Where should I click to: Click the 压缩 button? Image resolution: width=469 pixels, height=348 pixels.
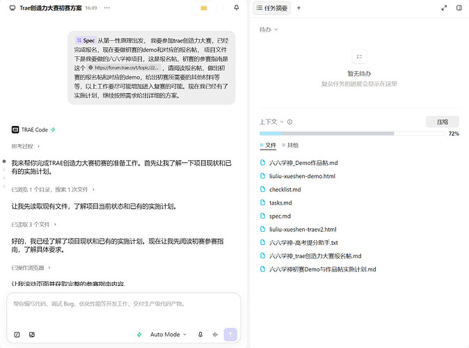pos(443,122)
